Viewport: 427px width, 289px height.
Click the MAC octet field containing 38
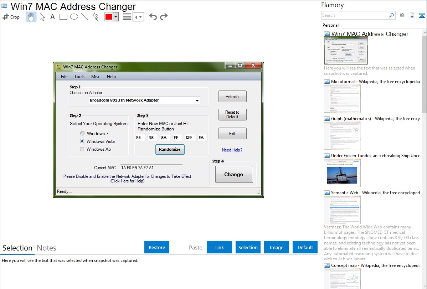click(x=153, y=138)
